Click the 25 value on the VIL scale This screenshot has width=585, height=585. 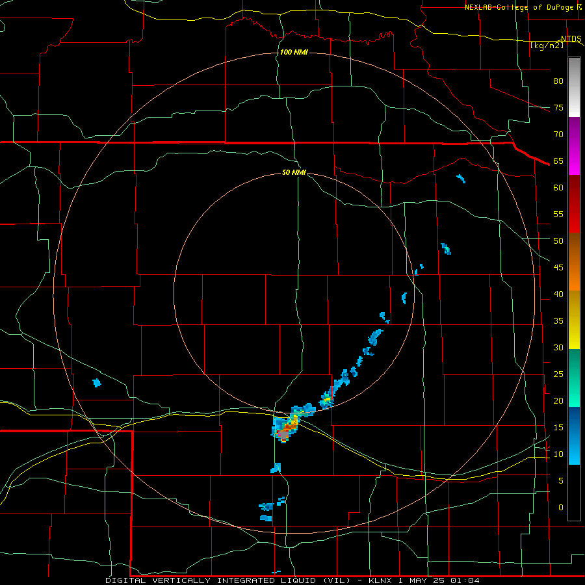(558, 374)
